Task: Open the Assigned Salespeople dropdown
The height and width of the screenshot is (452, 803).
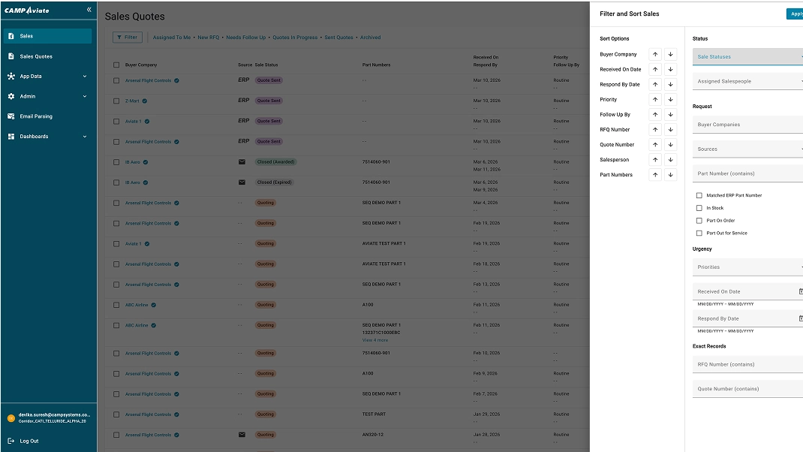Action: [747, 81]
